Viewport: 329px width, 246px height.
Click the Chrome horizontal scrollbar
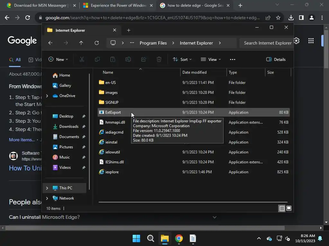pyautogui.click(x=145, y=228)
